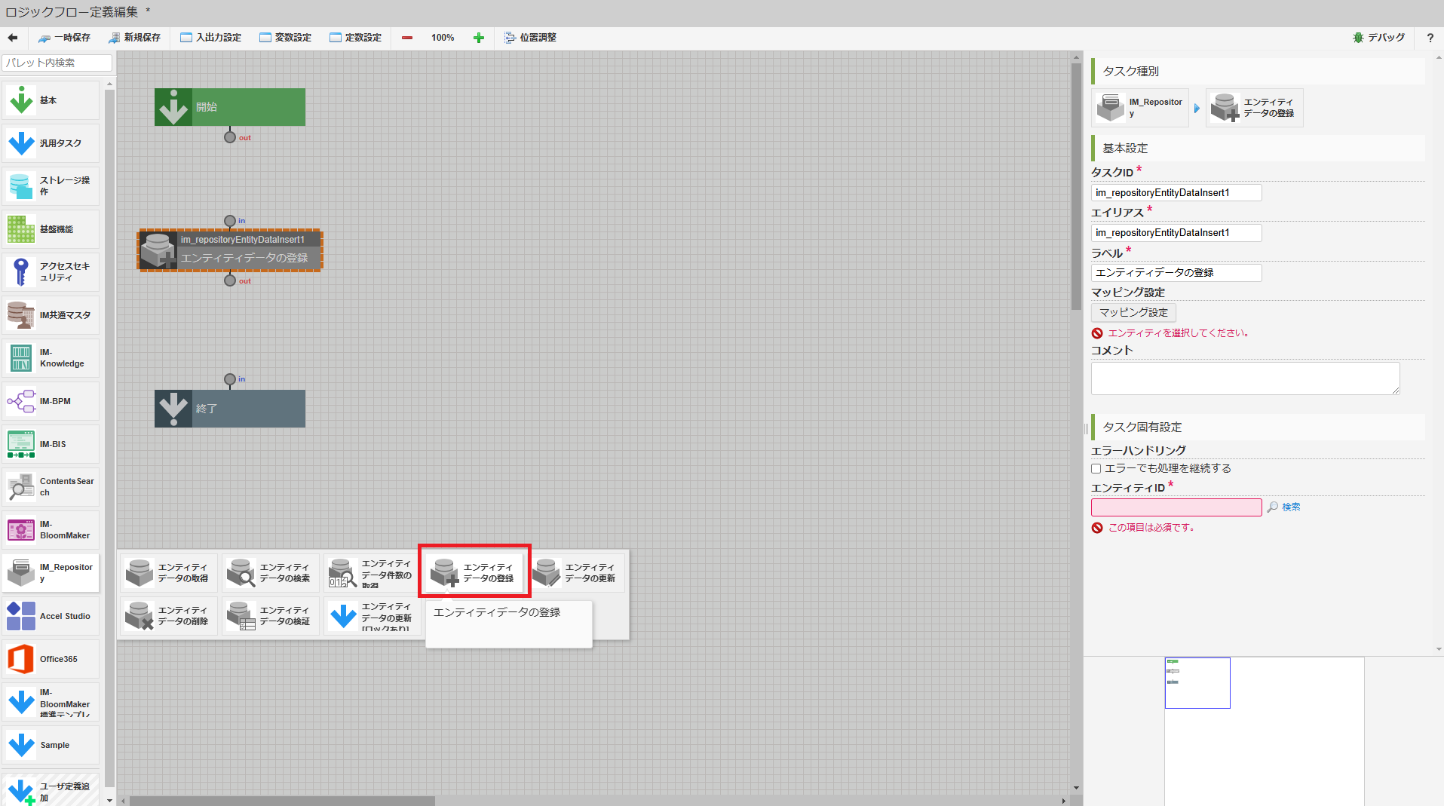1444x806 pixels.
Task: Click the 位置調整 toolbar item
Action: [x=530, y=37]
